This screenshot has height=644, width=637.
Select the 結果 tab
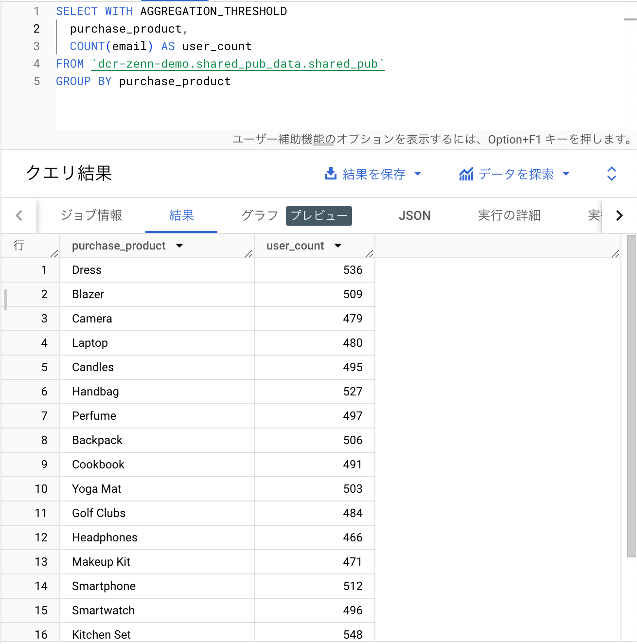181,215
